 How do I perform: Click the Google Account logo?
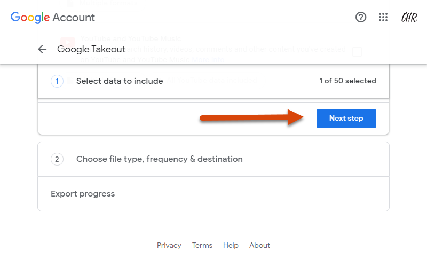point(53,18)
